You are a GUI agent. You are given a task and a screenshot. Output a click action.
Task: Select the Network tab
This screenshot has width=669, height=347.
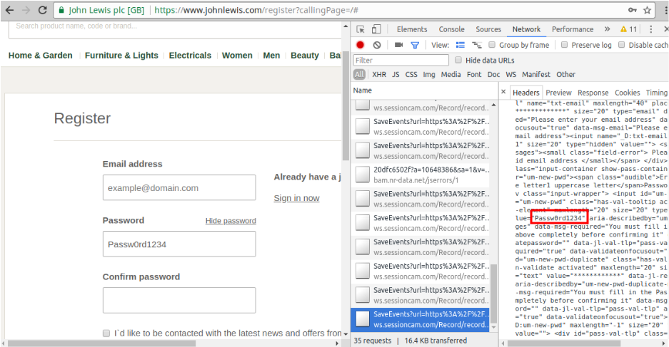click(x=526, y=29)
